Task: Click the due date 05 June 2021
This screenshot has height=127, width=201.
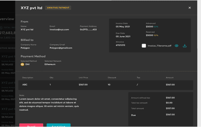Action: pos(123,36)
